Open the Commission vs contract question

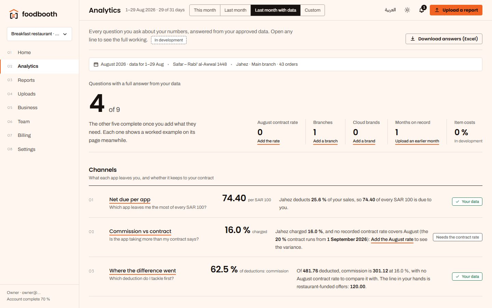pos(140,231)
